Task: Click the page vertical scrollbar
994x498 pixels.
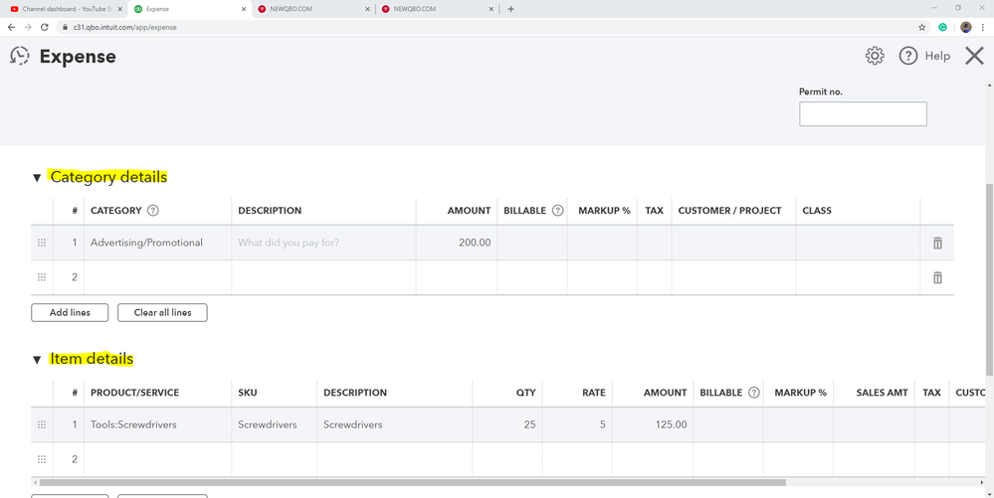Action: [x=990, y=278]
